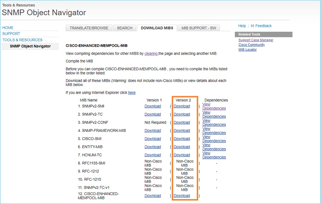Open the Feedback link
Viewport: 321px width, 204px height.
[x=263, y=26]
